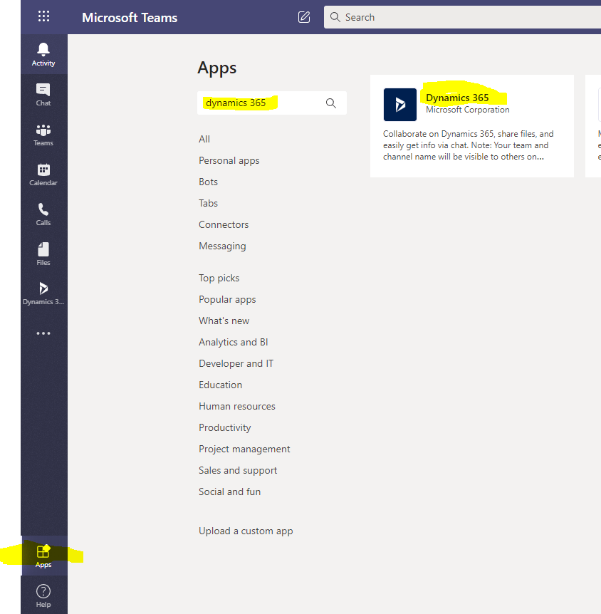Select the Connectors category
Screen dimensions: 601x614
224,224
